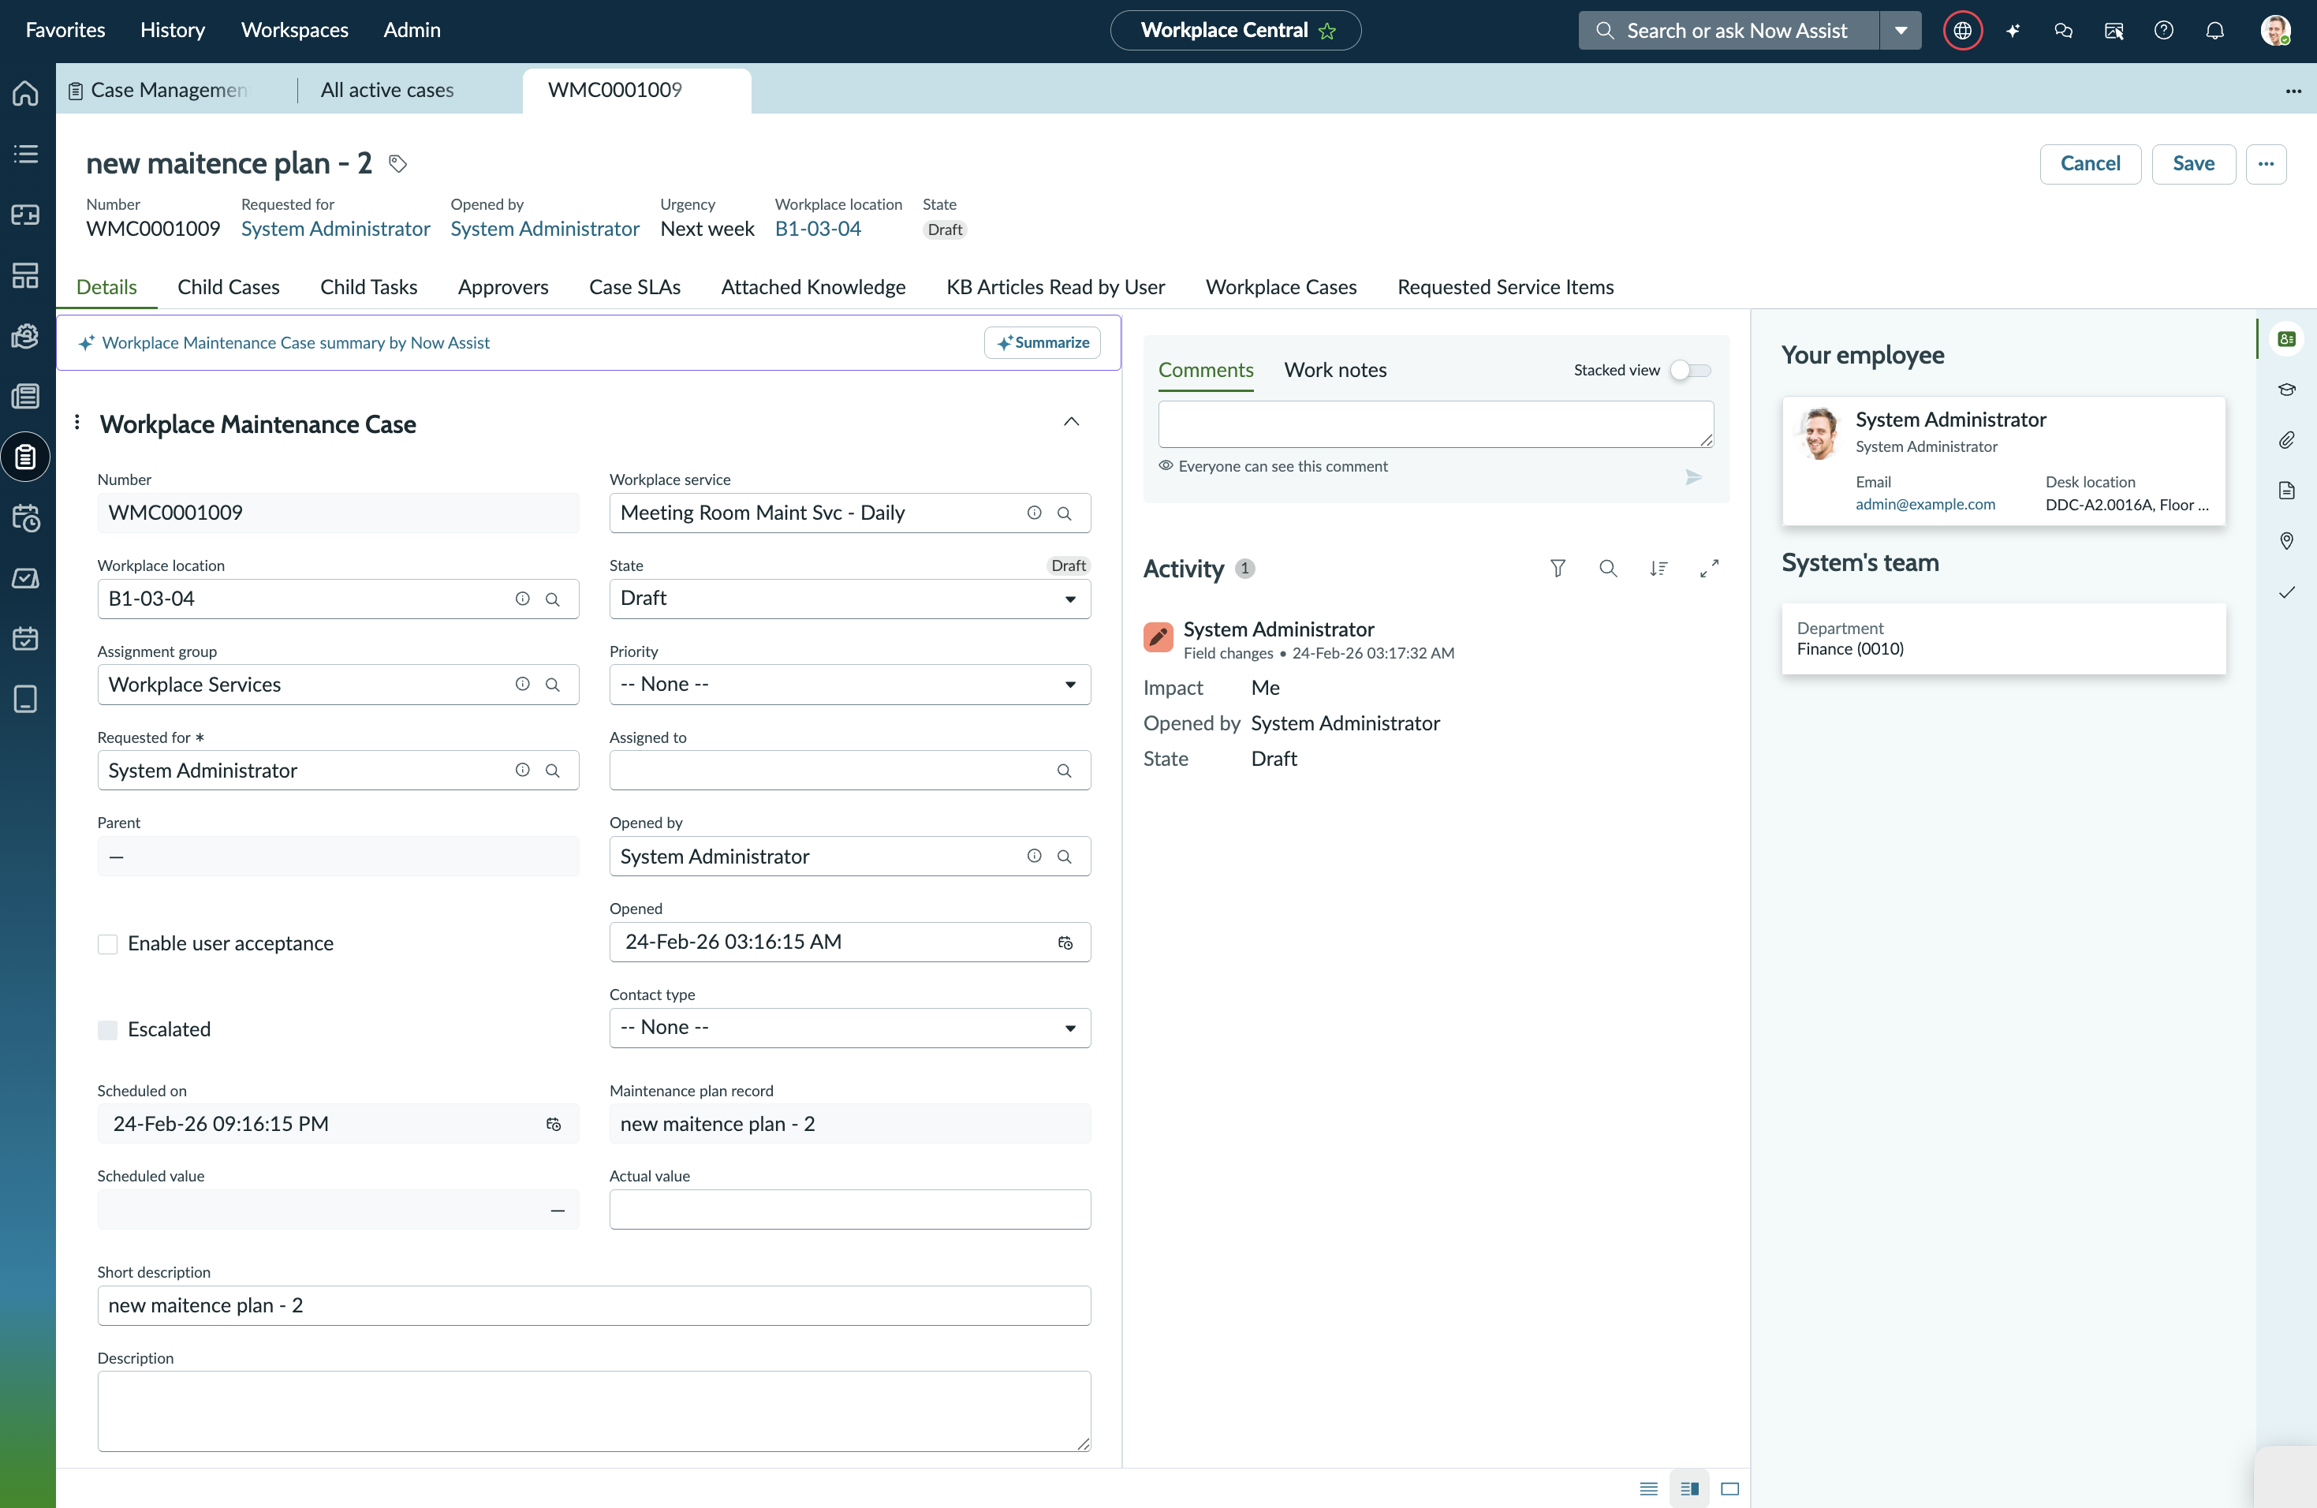This screenshot has height=1508, width=2317.
Task: Filter the Activity stream
Action: coord(1558,568)
